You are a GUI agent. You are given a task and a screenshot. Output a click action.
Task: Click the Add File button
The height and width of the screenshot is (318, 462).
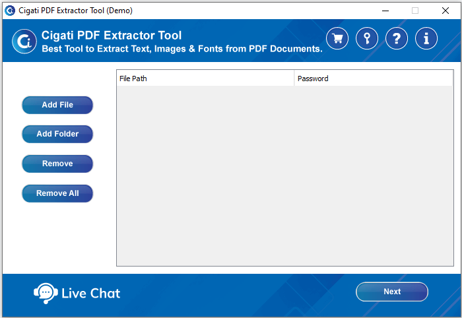57,105
